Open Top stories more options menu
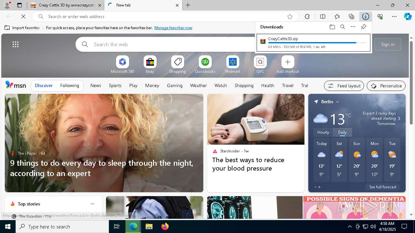 point(92,204)
